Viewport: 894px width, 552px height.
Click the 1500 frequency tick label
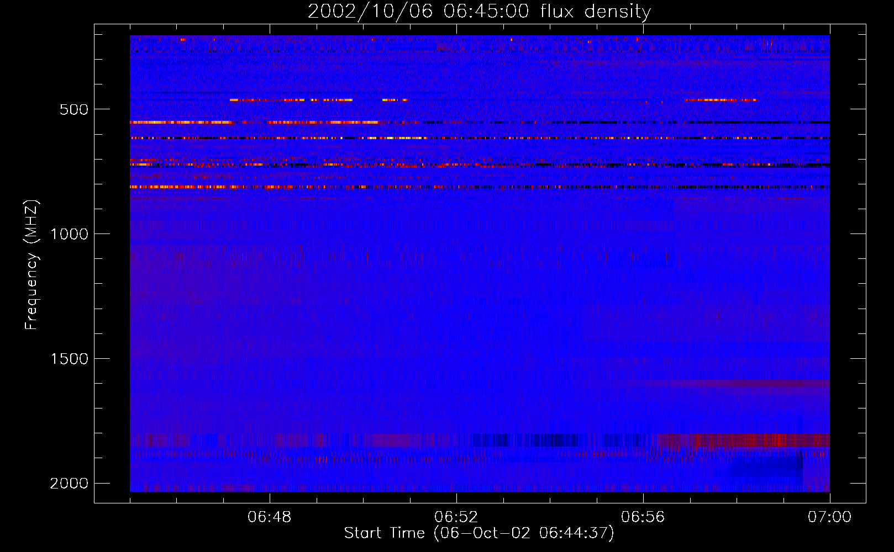(69, 359)
